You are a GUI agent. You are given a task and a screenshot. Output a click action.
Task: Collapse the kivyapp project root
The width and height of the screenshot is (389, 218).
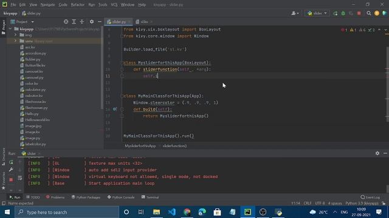pos(10,29)
